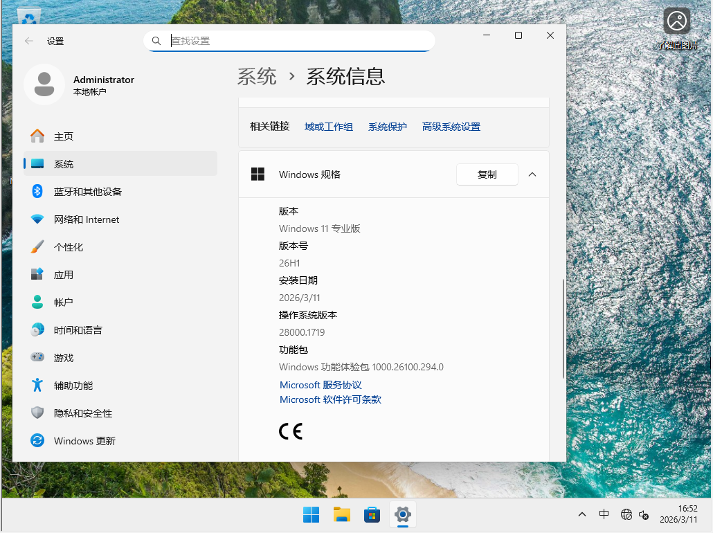Screen dimensions: 713x533
Task: Click the Administrator profile picture
Action: (44, 84)
